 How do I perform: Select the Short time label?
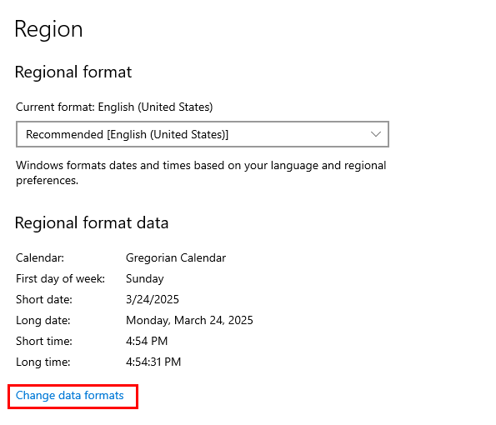coord(44,341)
